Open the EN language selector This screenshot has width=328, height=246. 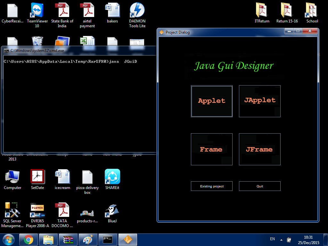(x=272, y=239)
